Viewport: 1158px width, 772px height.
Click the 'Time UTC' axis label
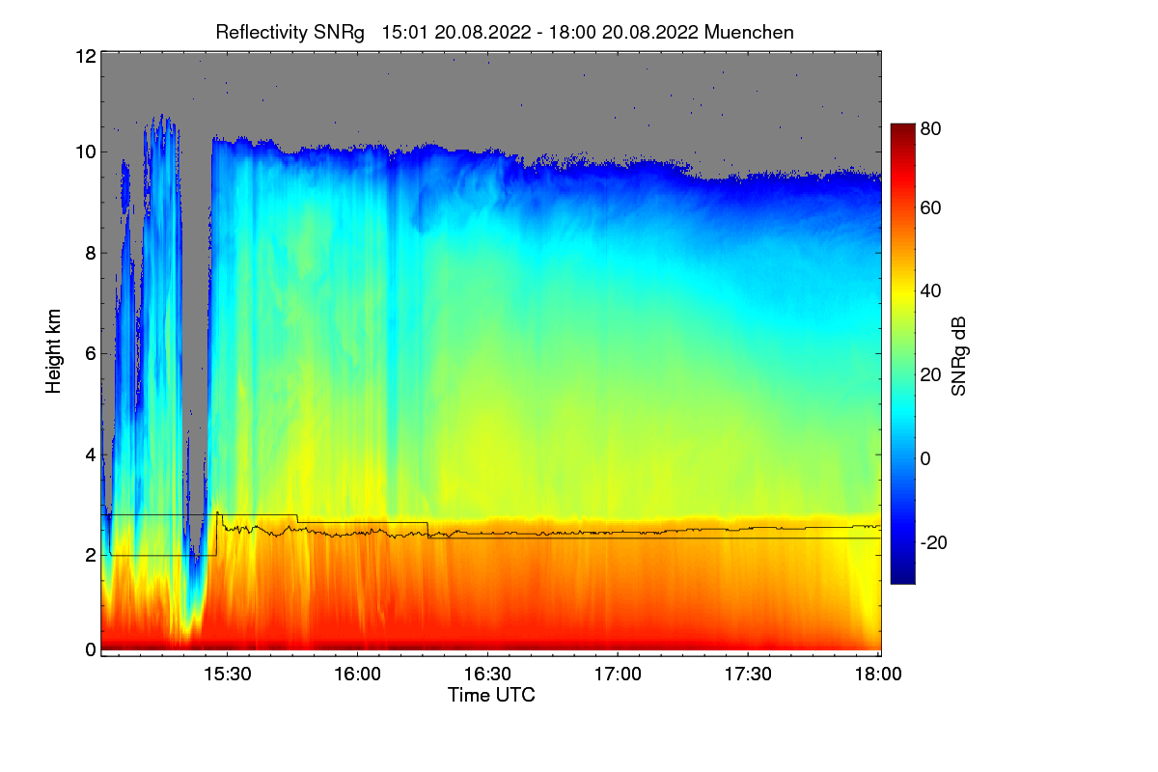coord(491,695)
